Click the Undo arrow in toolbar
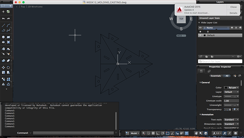 (3, 19)
